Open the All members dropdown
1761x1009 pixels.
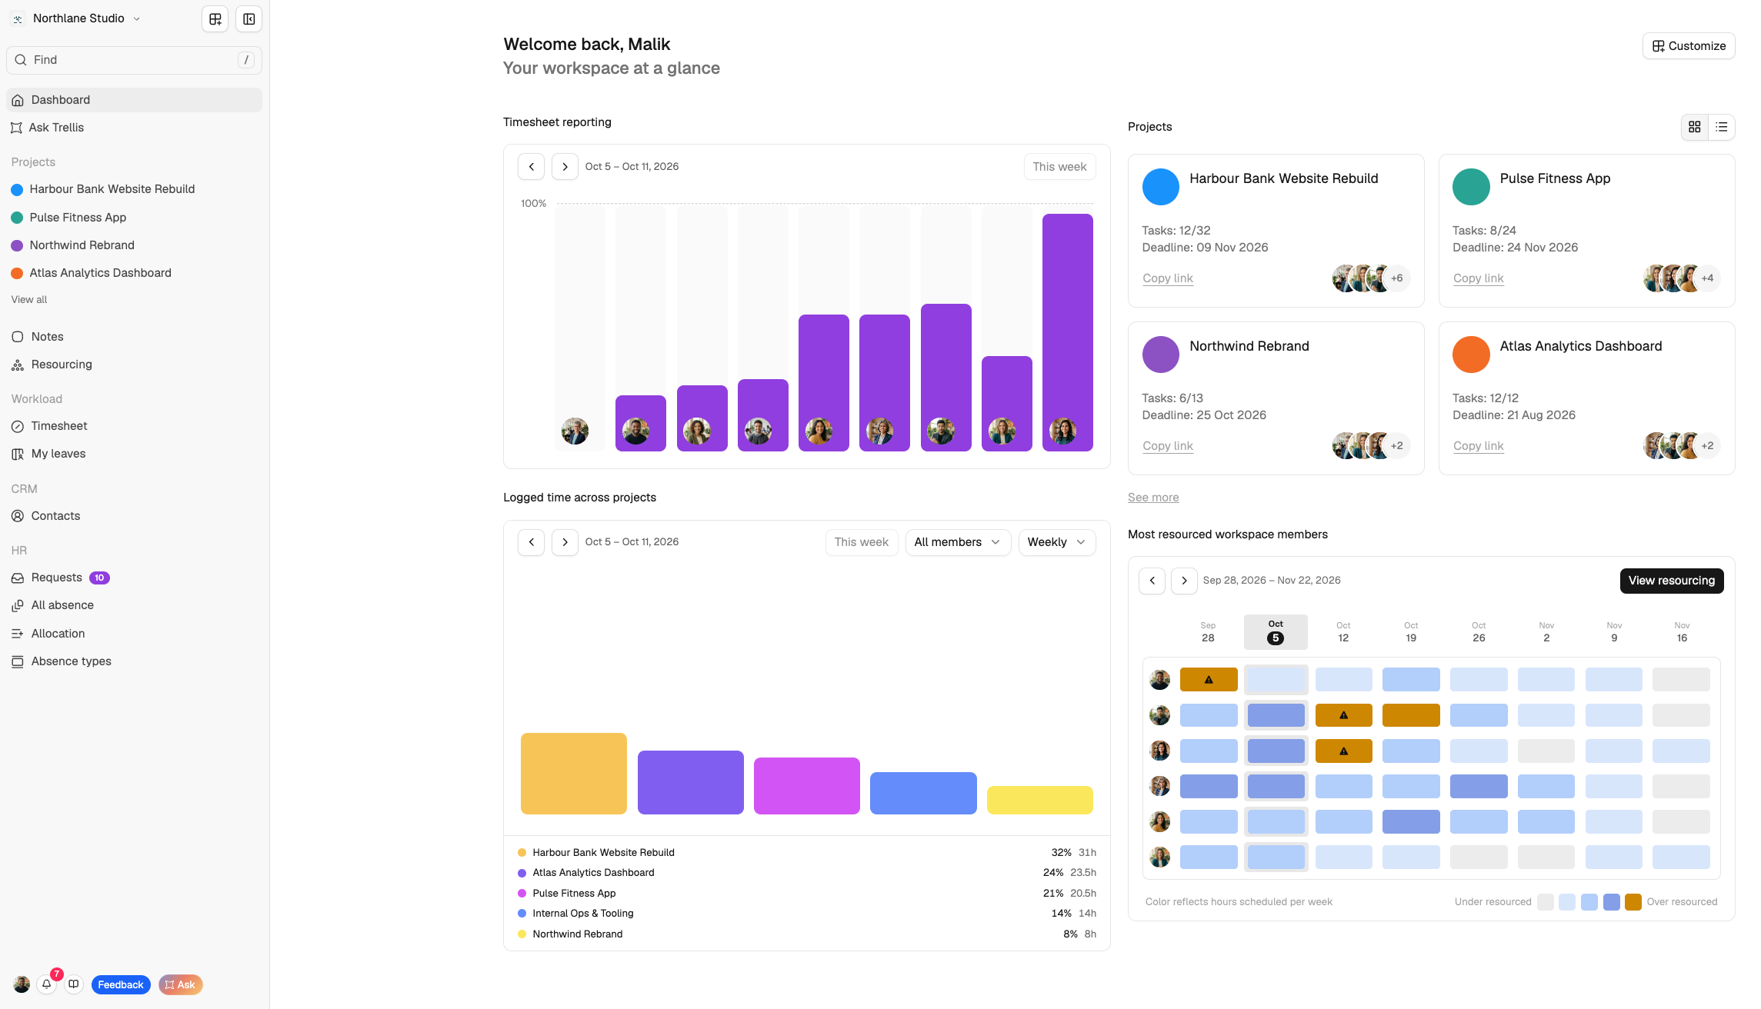click(x=958, y=542)
